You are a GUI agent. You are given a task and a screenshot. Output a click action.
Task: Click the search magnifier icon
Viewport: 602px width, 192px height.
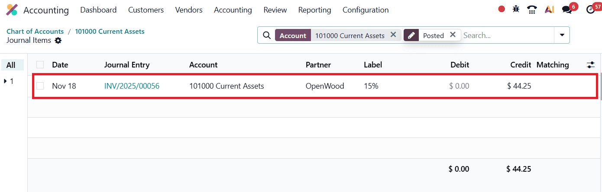[267, 35]
